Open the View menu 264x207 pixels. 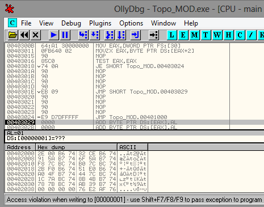click(46, 23)
